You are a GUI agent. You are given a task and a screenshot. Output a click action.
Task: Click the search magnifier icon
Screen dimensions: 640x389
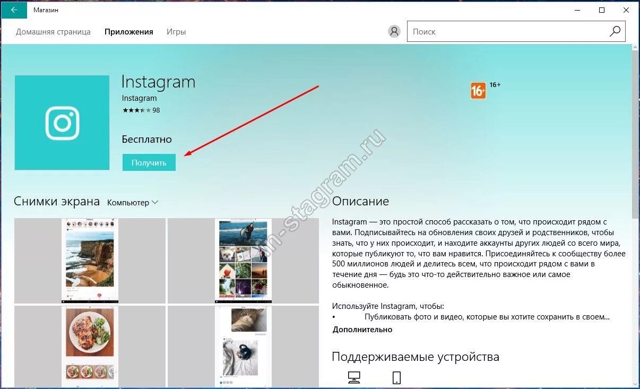click(x=615, y=31)
